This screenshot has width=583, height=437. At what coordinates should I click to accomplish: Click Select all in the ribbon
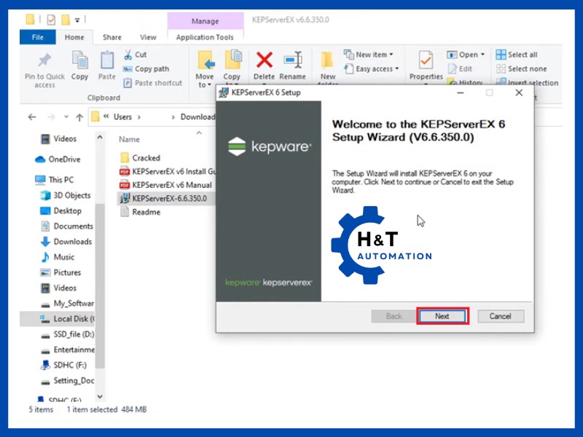[522, 55]
